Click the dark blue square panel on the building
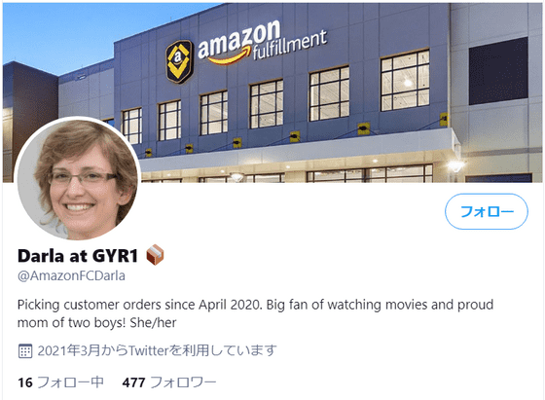This screenshot has height=400, width=545. click(x=498, y=71)
